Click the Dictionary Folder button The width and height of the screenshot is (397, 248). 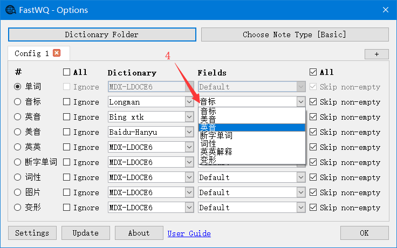pos(102,35)
